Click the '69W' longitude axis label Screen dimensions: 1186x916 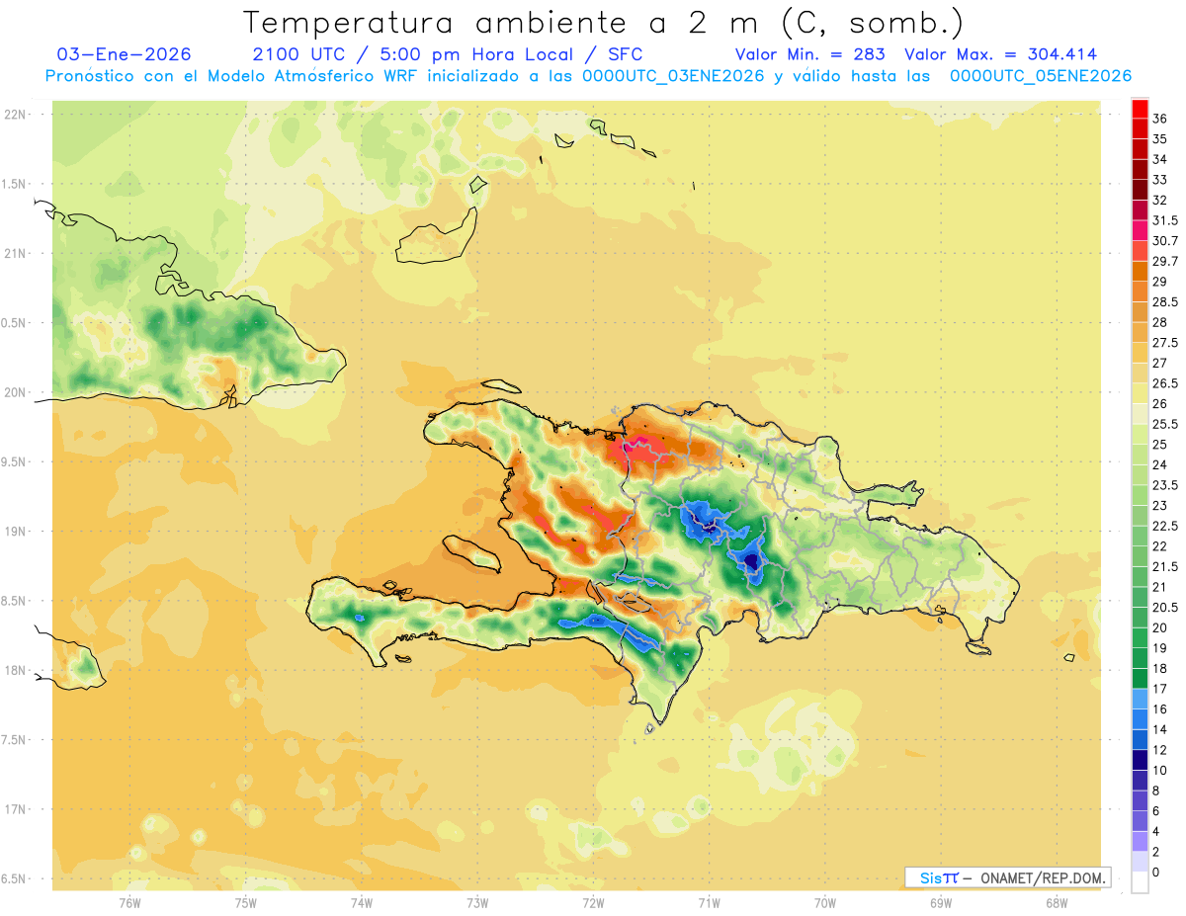pyautogui.click(x=941, y=902)
